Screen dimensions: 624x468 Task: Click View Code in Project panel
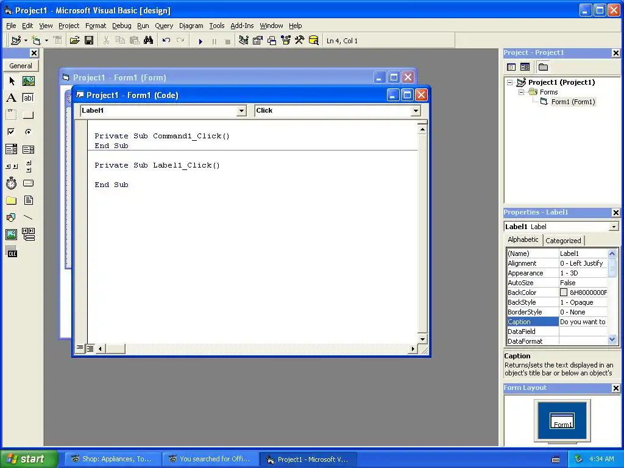click(x=511, y=67)
